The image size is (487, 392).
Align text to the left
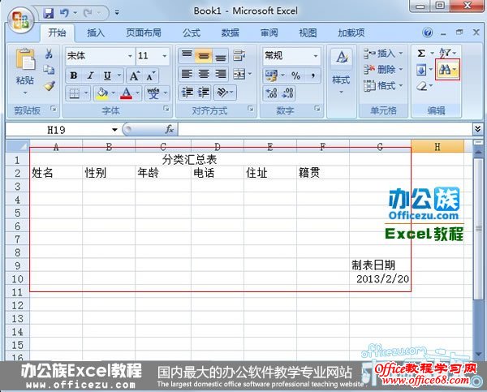point(187,74)
